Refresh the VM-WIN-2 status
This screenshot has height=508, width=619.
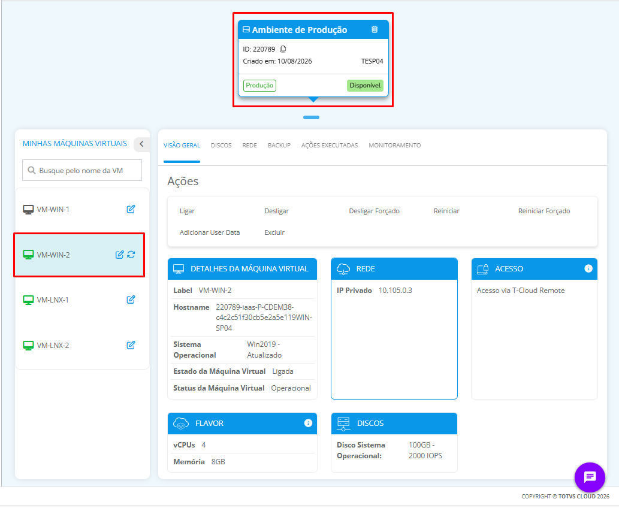coord(131,255)
